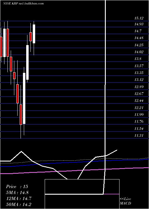Click the 13.12 price axis label
The width and height of the screenshot is (149, 209).
tap(139, 80)
